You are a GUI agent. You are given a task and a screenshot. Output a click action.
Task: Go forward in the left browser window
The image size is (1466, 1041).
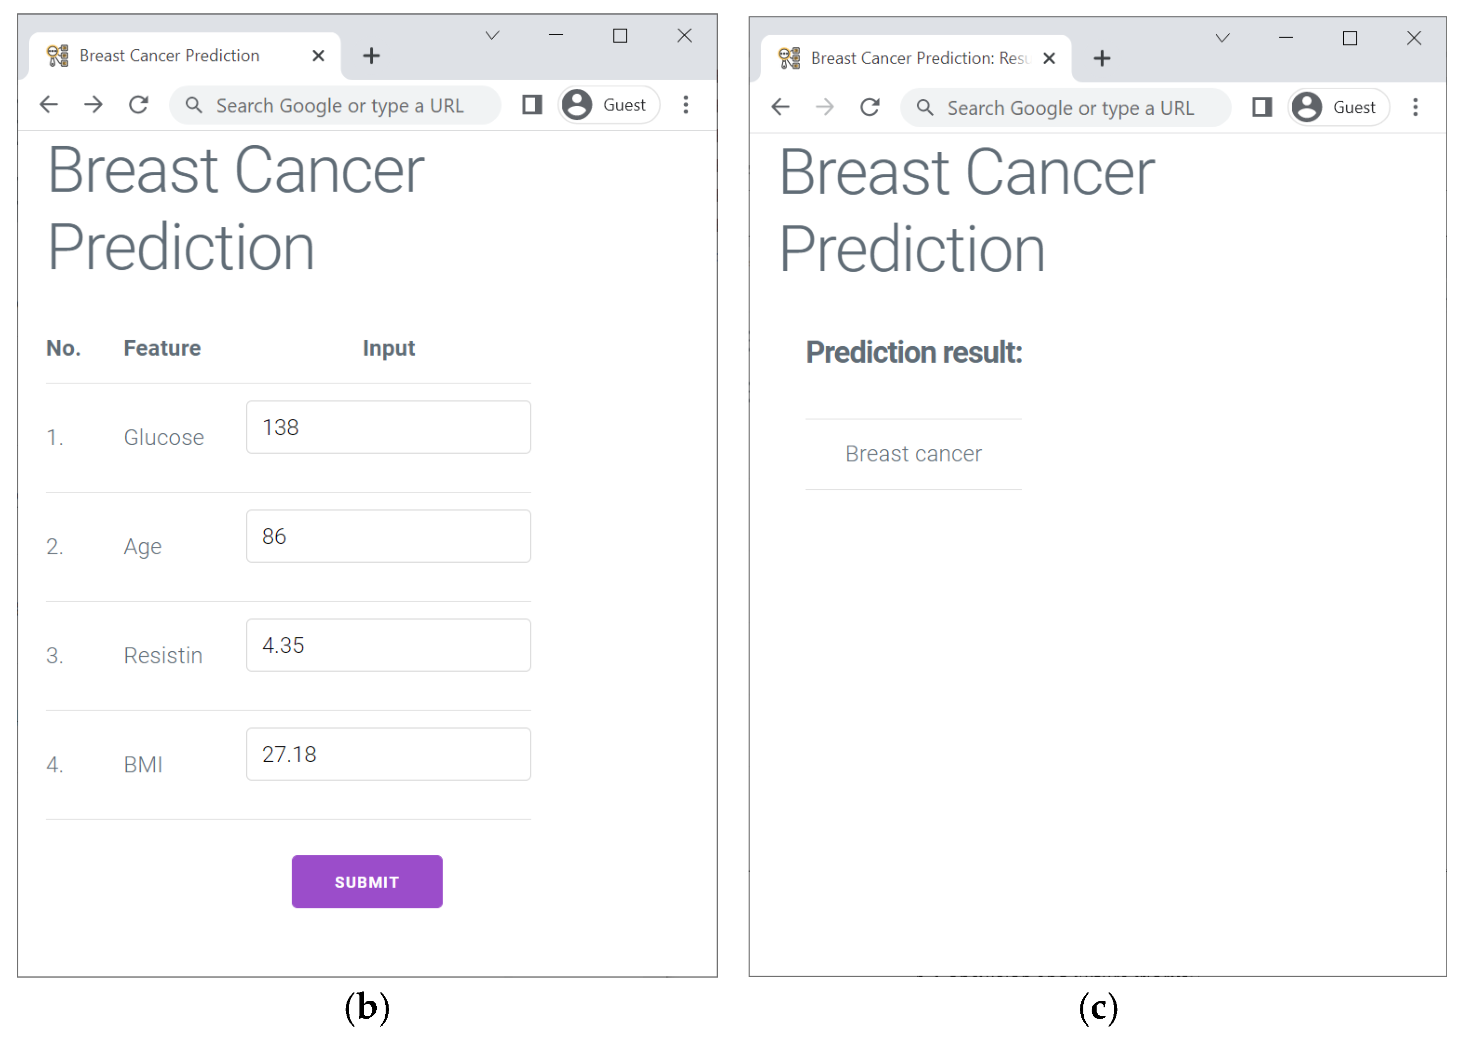pyautogui.click(x=94, y=104)
